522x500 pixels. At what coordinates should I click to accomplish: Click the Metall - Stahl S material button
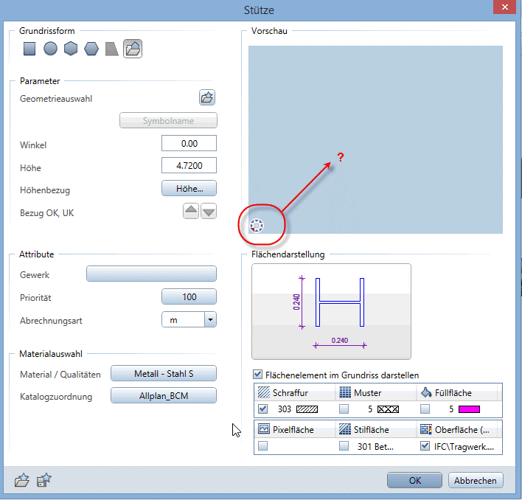click(163, 373)
